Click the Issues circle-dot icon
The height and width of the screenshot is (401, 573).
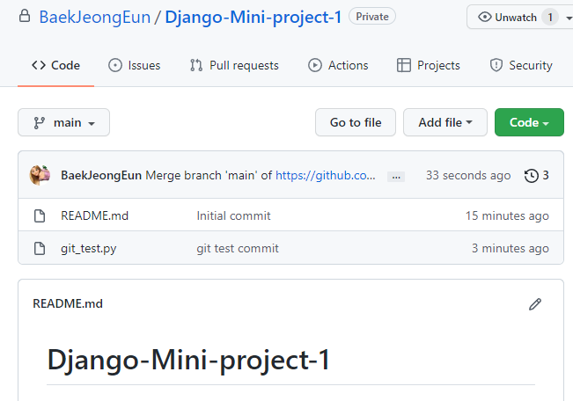click(x=115, y=65)
